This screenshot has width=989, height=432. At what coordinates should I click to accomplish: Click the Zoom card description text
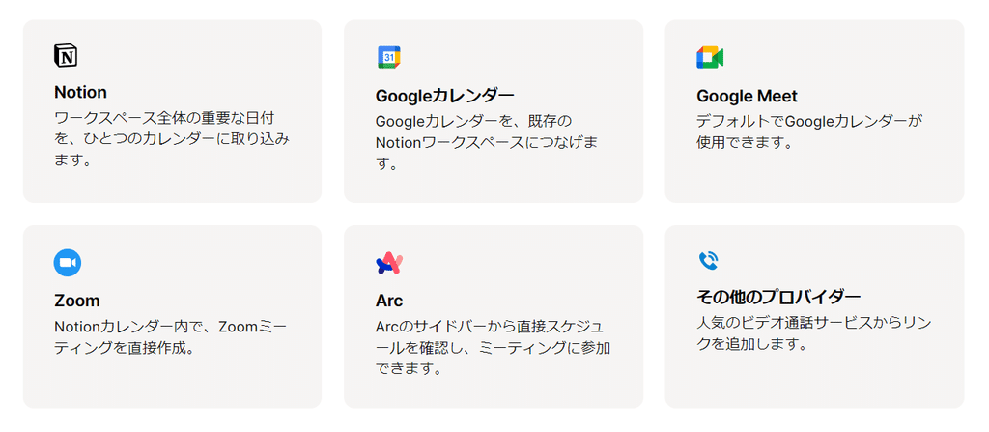coord(171,336)
